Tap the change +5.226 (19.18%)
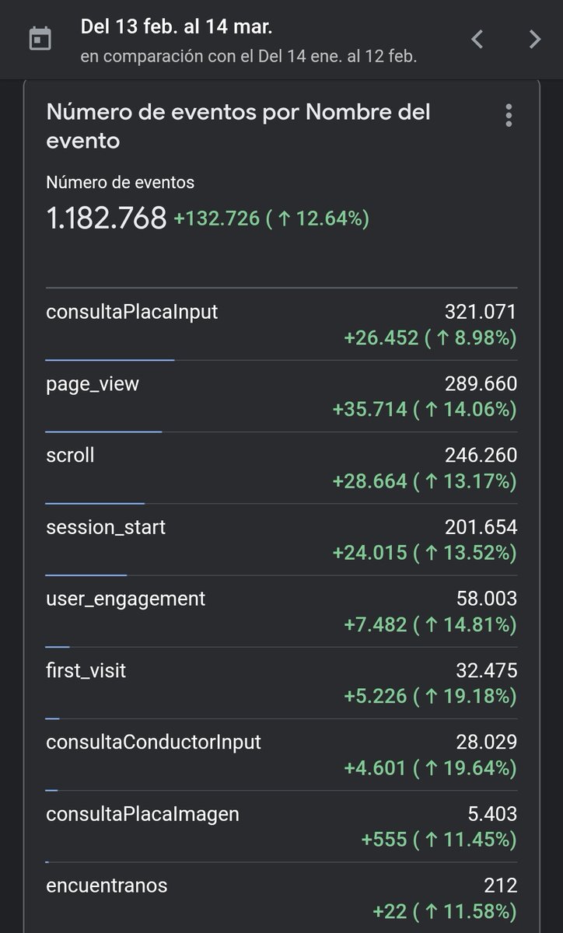Screen dimensions: 563x933 click(430, 696)
